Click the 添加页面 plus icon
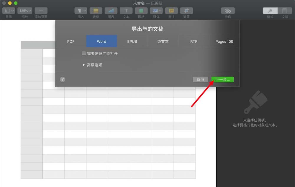 [41, 11]
